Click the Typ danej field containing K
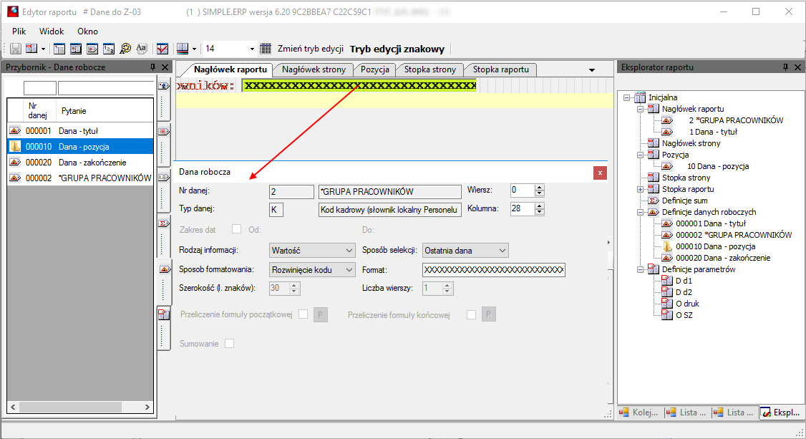Screen dimensions: 806x439 pos(276,210)
